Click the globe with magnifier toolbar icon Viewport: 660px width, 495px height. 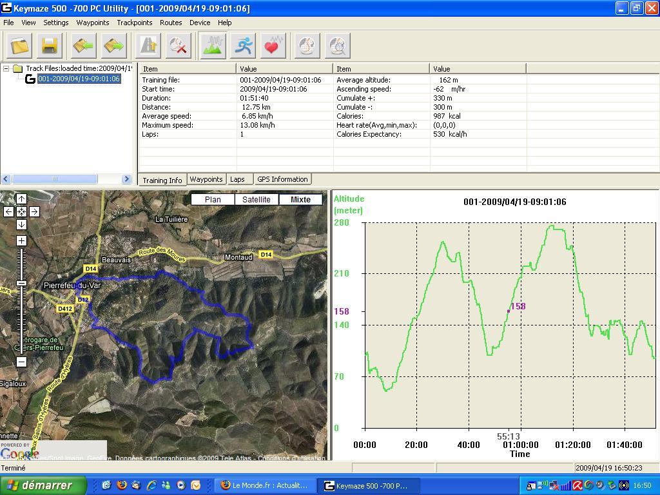[338, 45]
